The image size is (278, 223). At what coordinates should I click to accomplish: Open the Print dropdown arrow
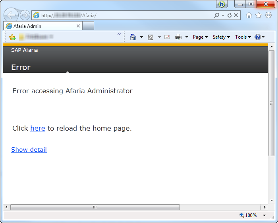(187, 37)
